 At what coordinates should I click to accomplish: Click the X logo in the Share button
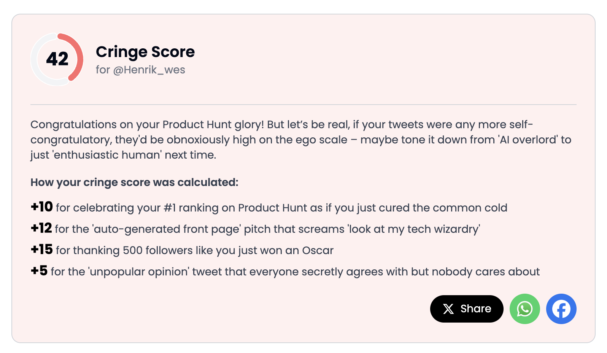(448, 309)
